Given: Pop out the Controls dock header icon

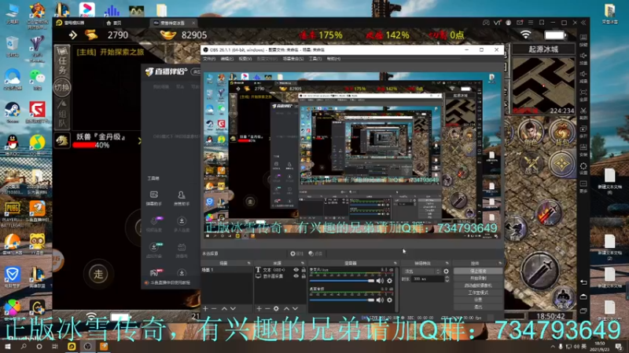Looking at the screenshot, I should 500,263.
